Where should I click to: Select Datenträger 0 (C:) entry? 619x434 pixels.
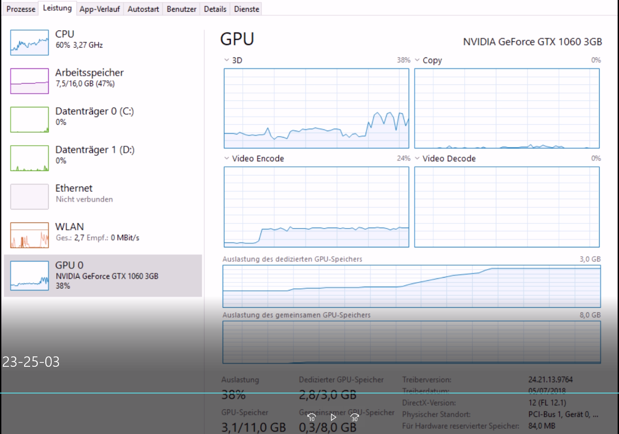103,119
